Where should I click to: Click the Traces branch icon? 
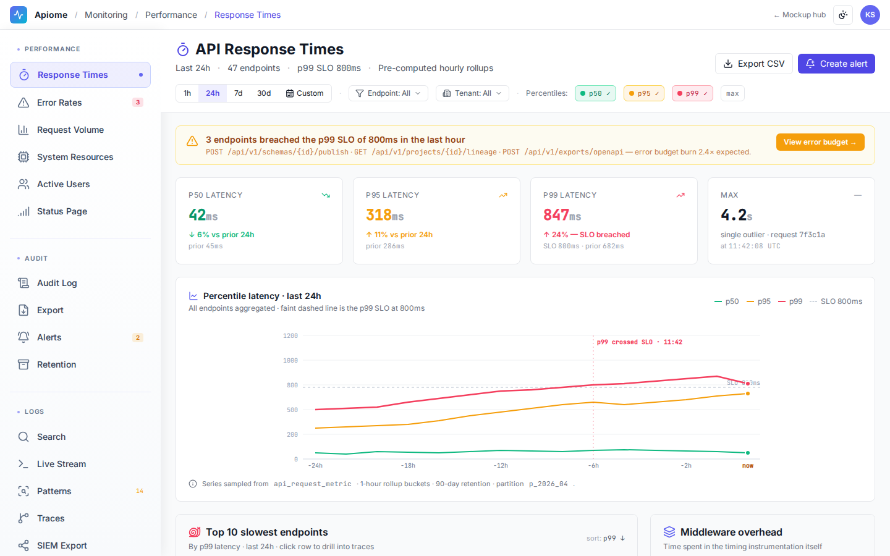[x=23, y=518]
